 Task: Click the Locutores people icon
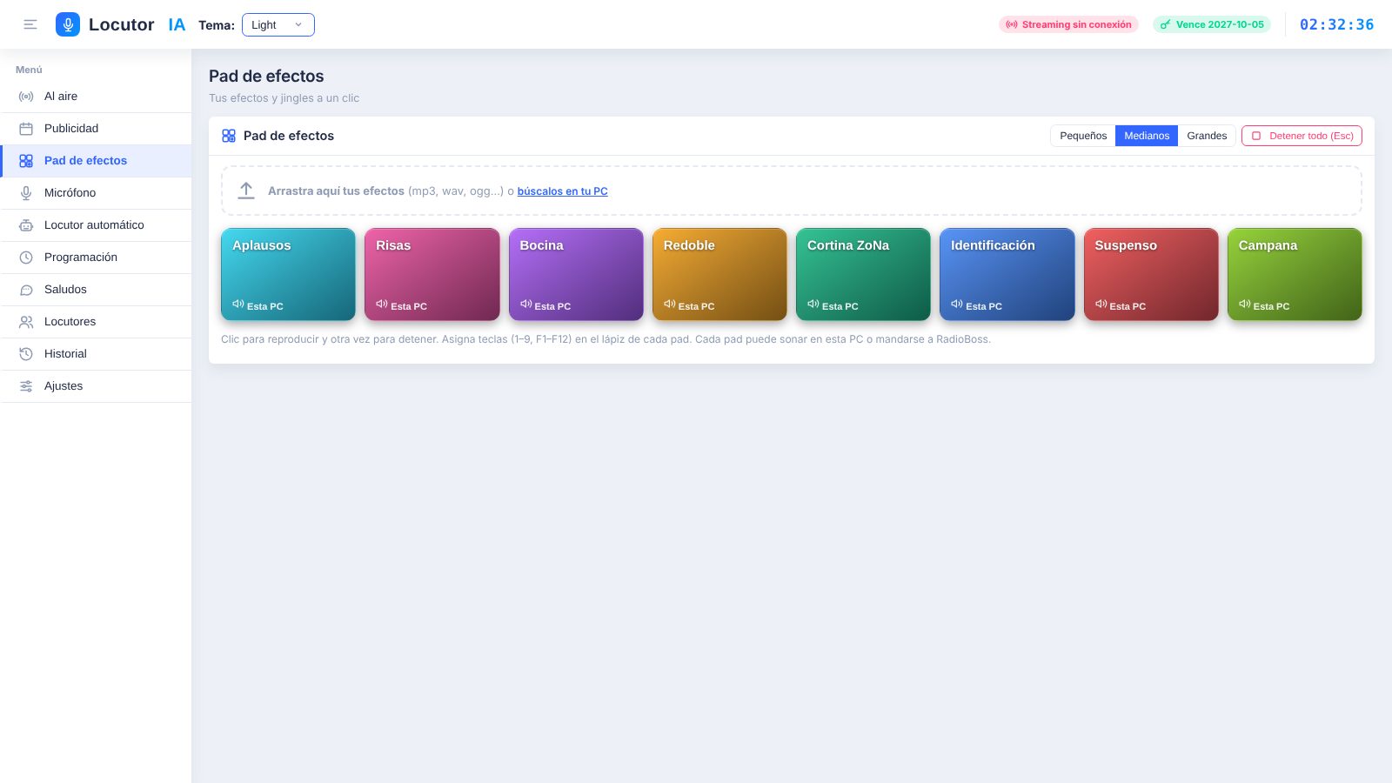26,322
